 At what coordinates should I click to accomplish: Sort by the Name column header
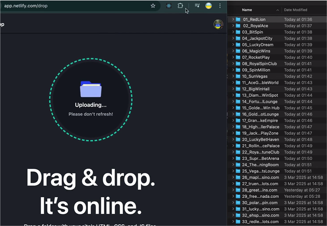click(x=247, y=10)
